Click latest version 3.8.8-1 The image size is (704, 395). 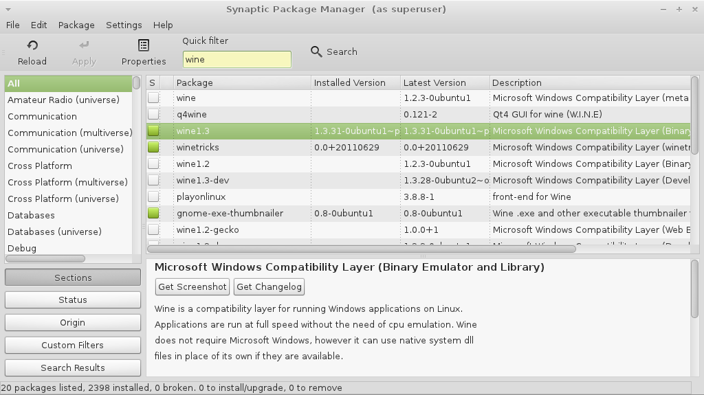(419, 197)
